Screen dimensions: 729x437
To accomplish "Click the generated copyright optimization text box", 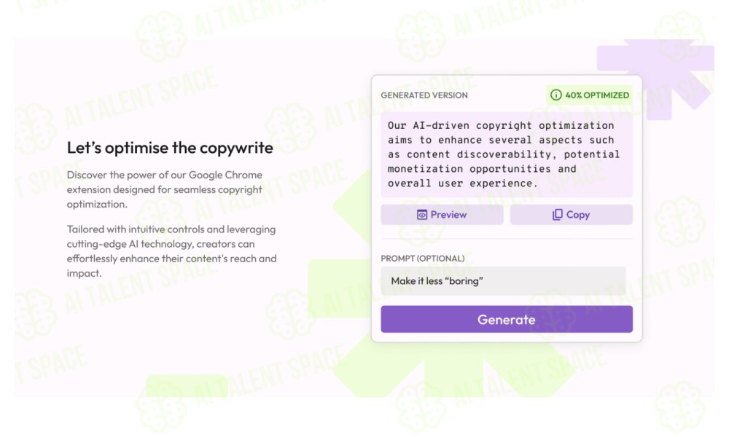I will [x=507, y=154].
